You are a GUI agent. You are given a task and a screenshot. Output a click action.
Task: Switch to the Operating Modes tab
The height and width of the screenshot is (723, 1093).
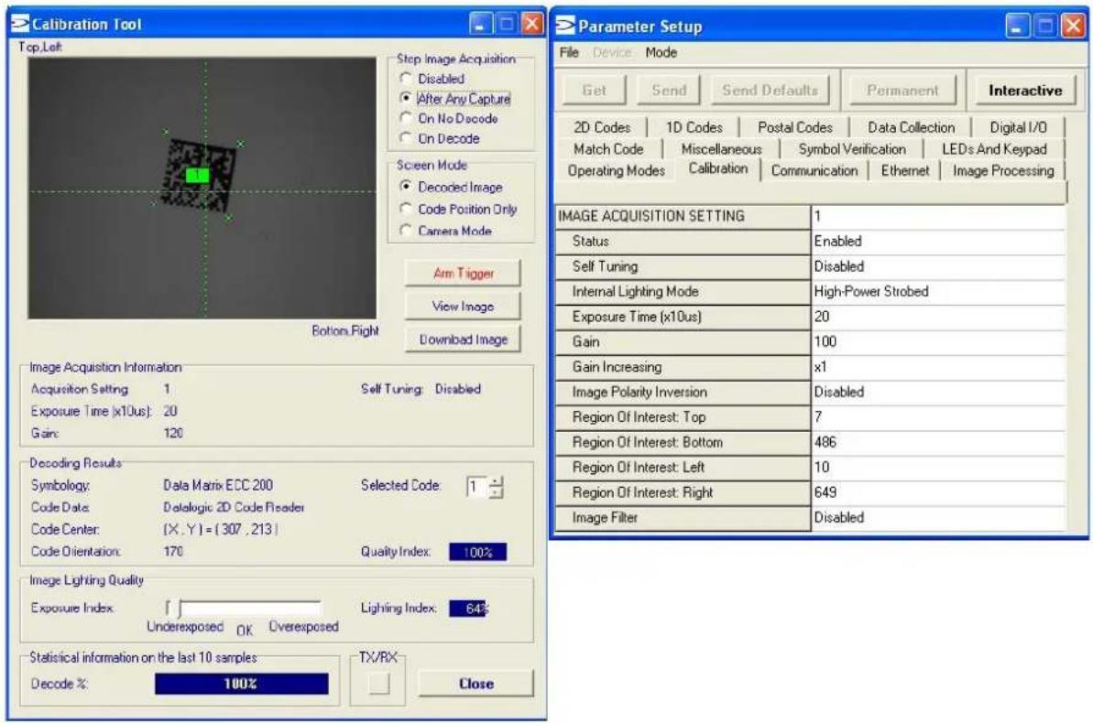point(617,170)
